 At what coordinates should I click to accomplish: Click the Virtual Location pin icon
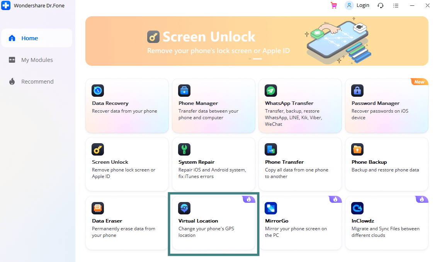pos(184,208)
